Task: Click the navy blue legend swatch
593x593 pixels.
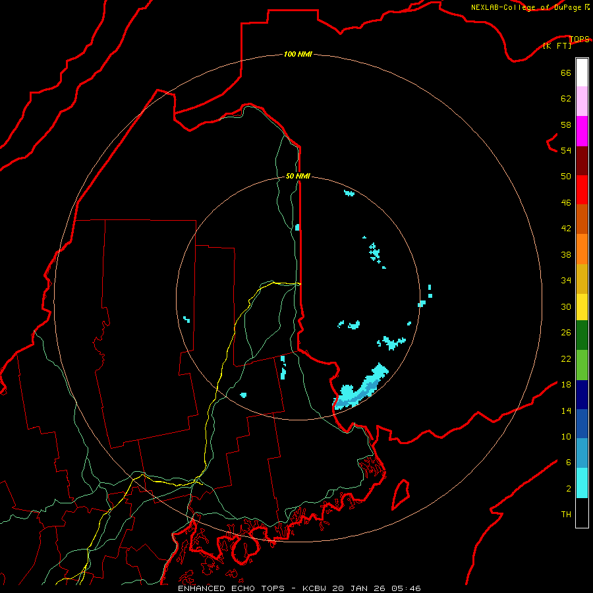Action: tap(582, 395)
